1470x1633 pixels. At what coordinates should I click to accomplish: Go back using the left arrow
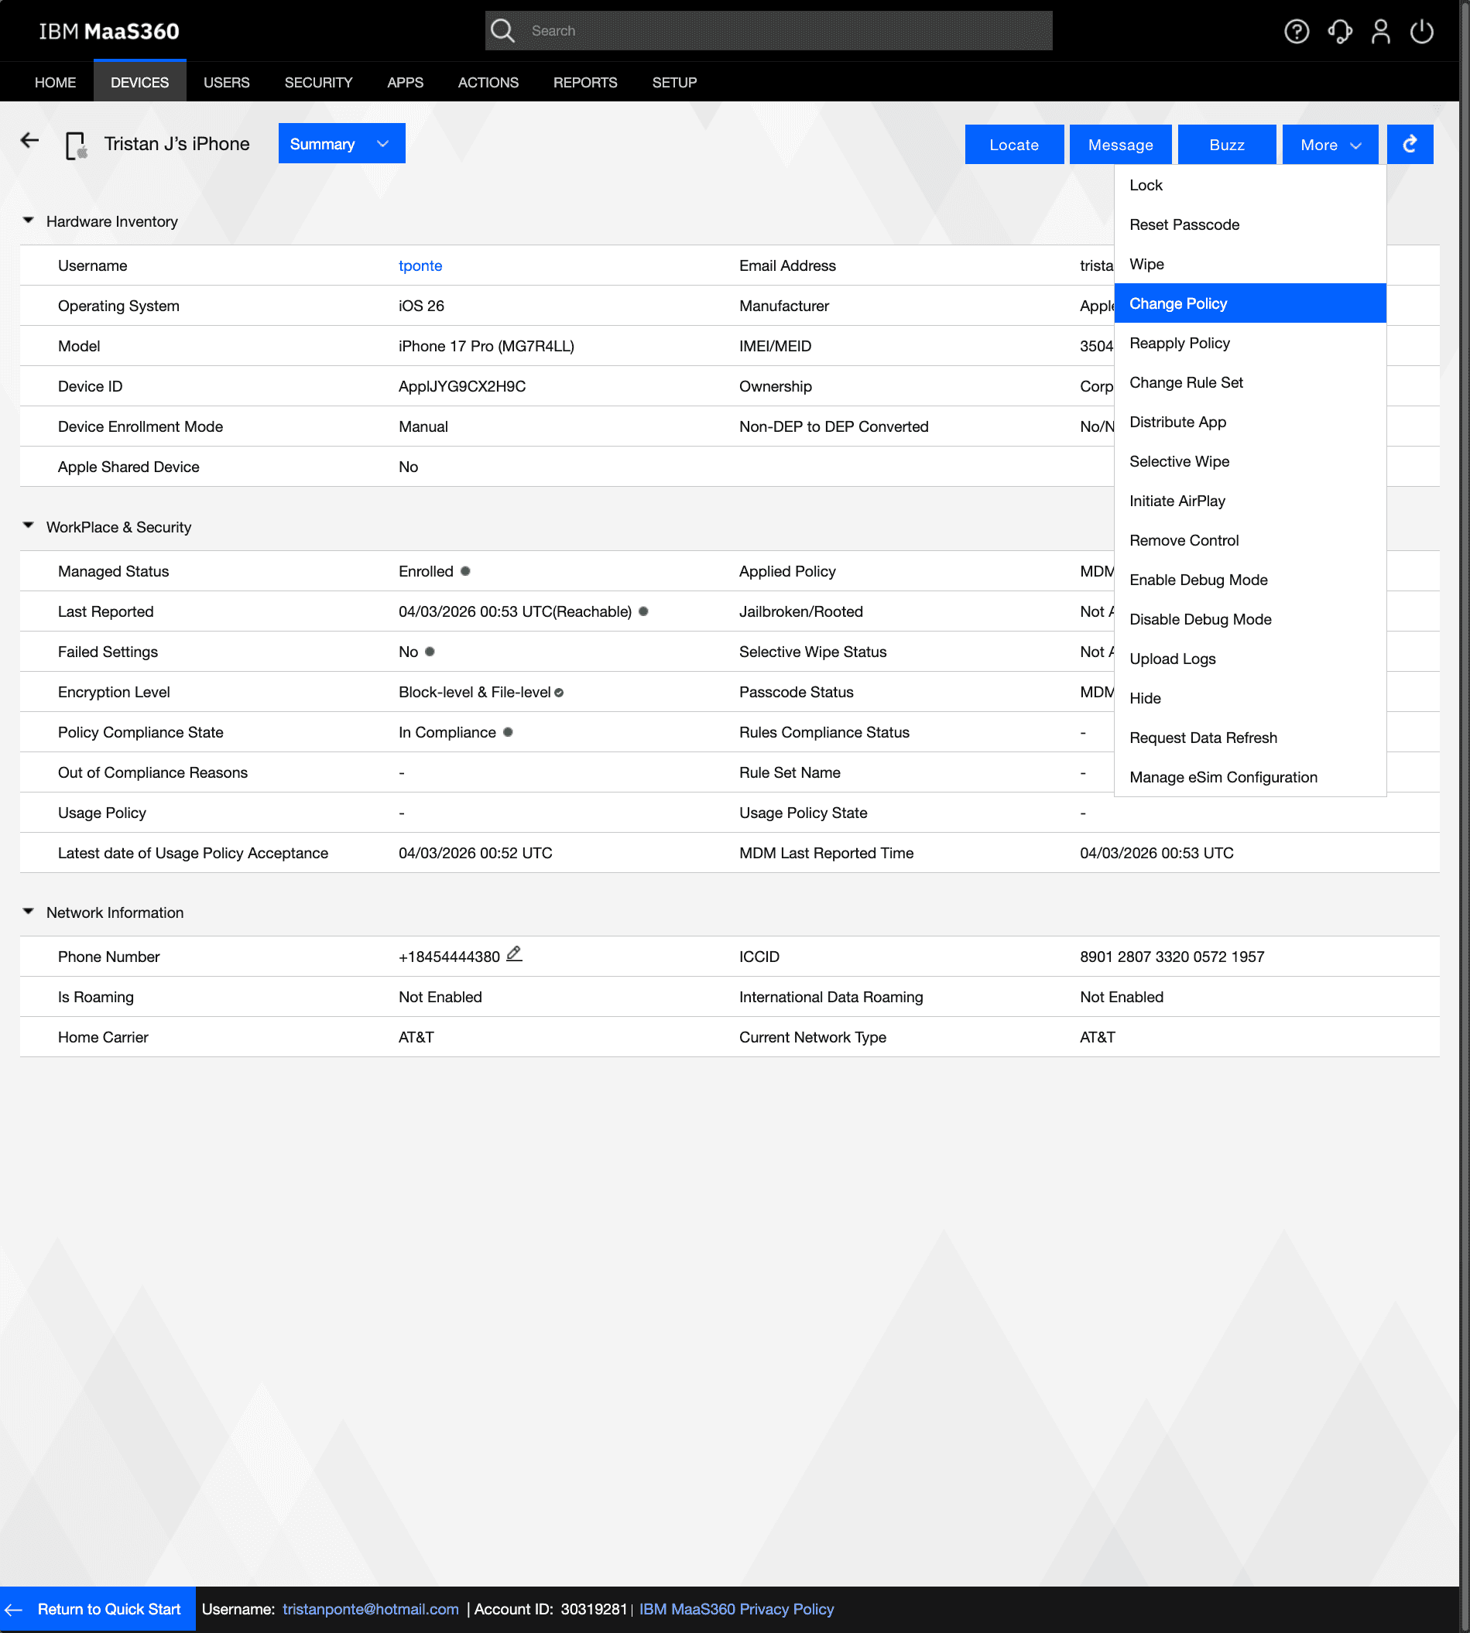click(x=30, y=141)
